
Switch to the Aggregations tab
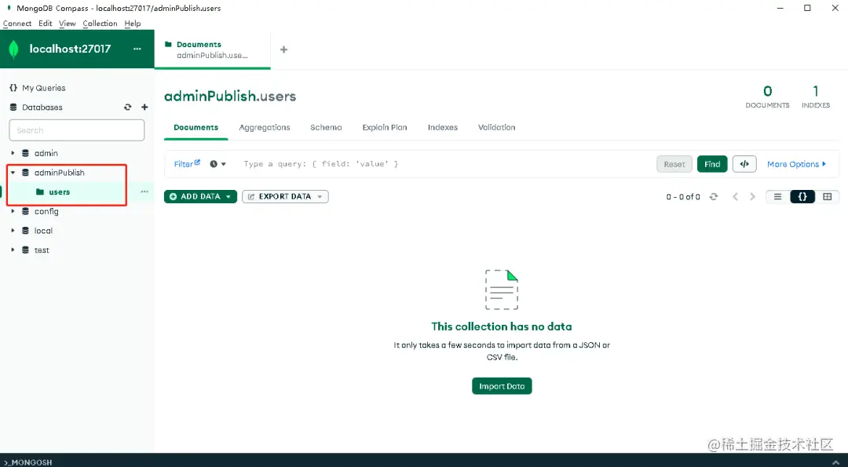[x=265, y=128]
